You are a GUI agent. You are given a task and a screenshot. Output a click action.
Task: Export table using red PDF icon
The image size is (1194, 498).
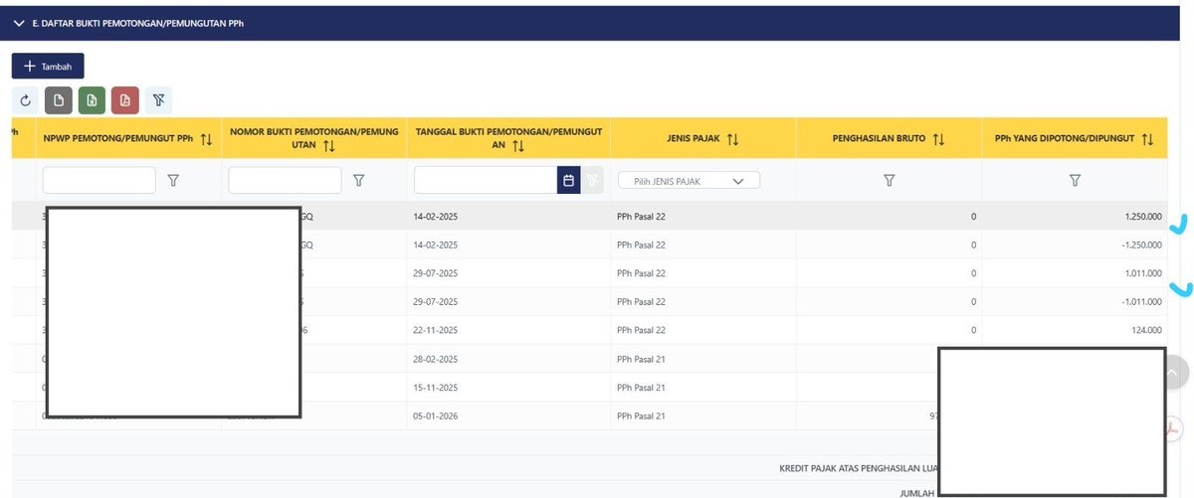[x=124, y=99]
